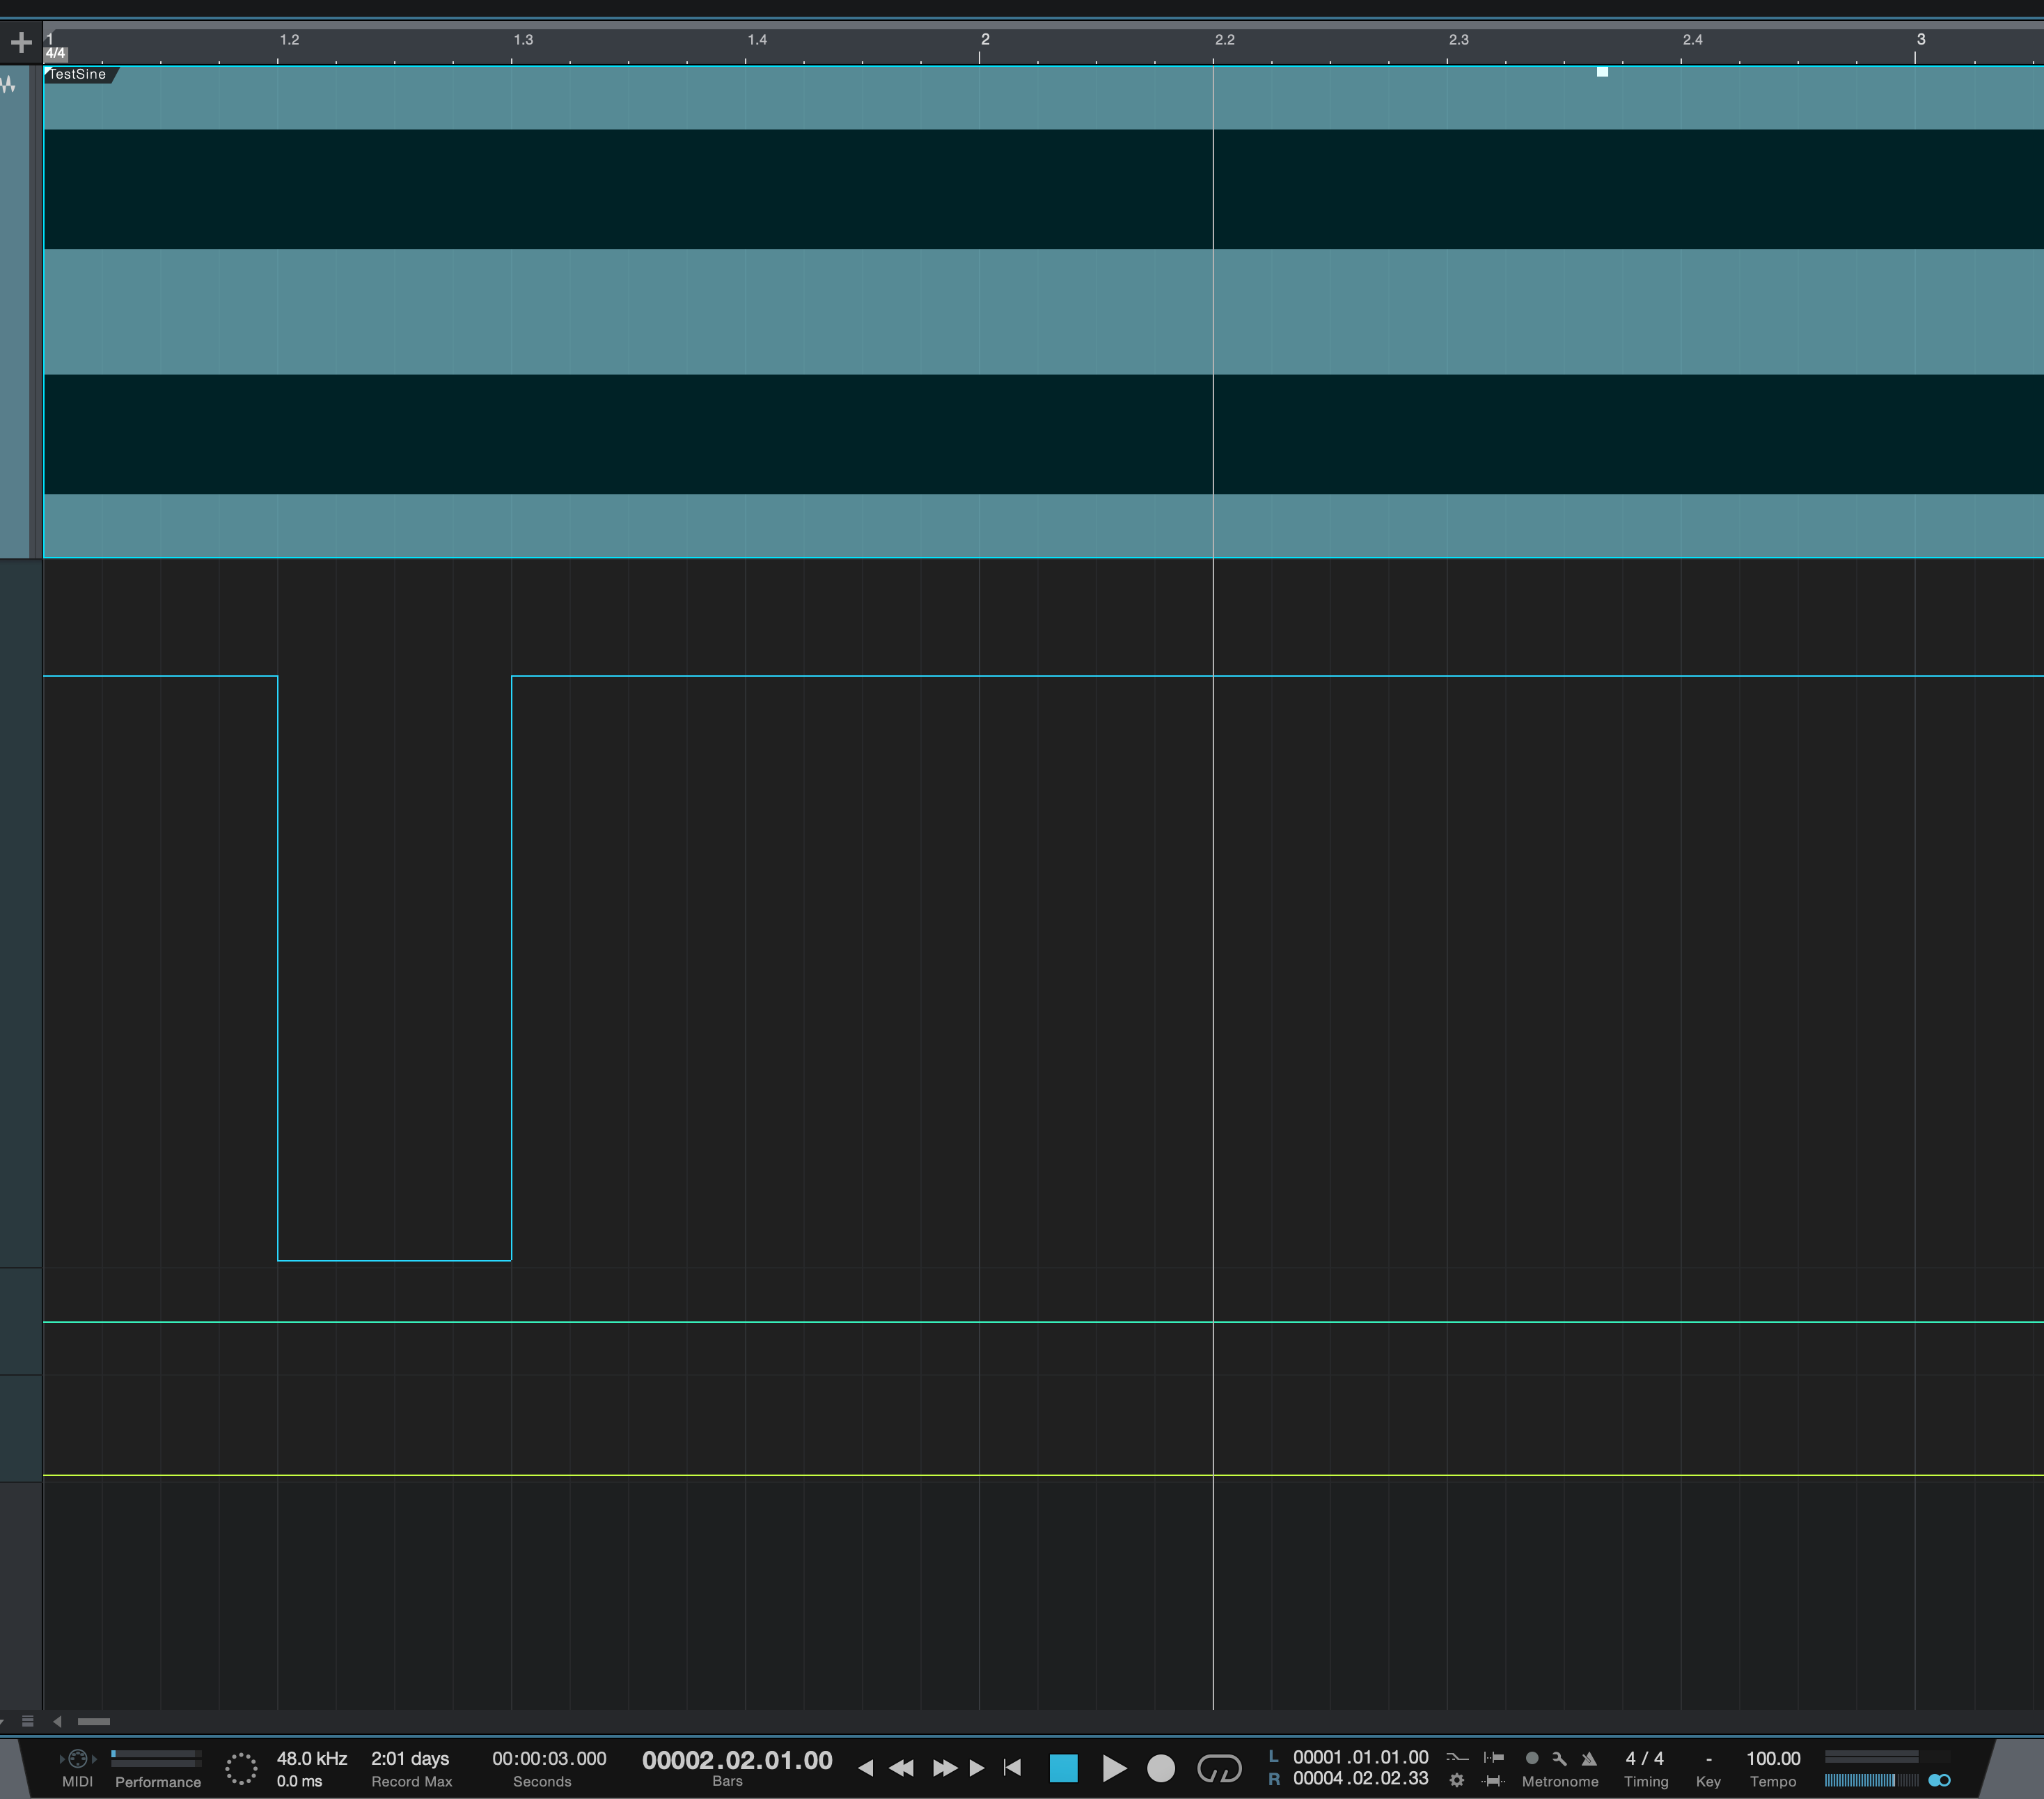Toggle the metronome on or off
The width and height of the screenshot is (2044, 1799).
point(1533,1757)
